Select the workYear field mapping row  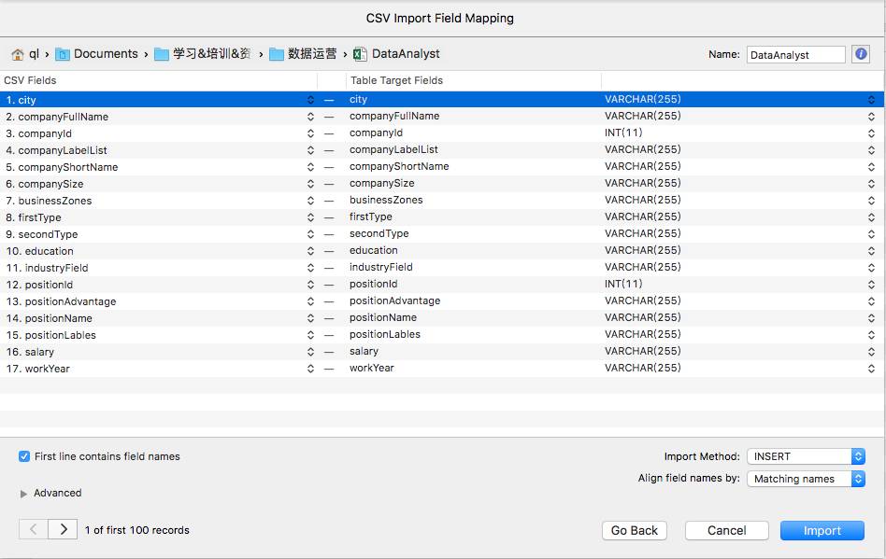point(442,369)
